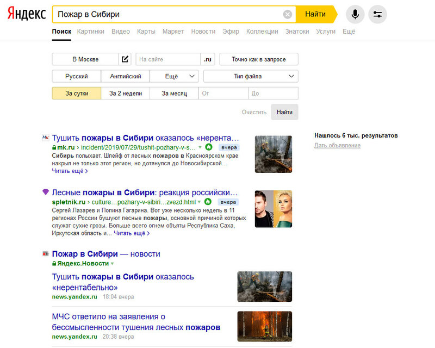Switch to the Коллекции tab
This screenshot has width=435, height=348.
[262, 32]
